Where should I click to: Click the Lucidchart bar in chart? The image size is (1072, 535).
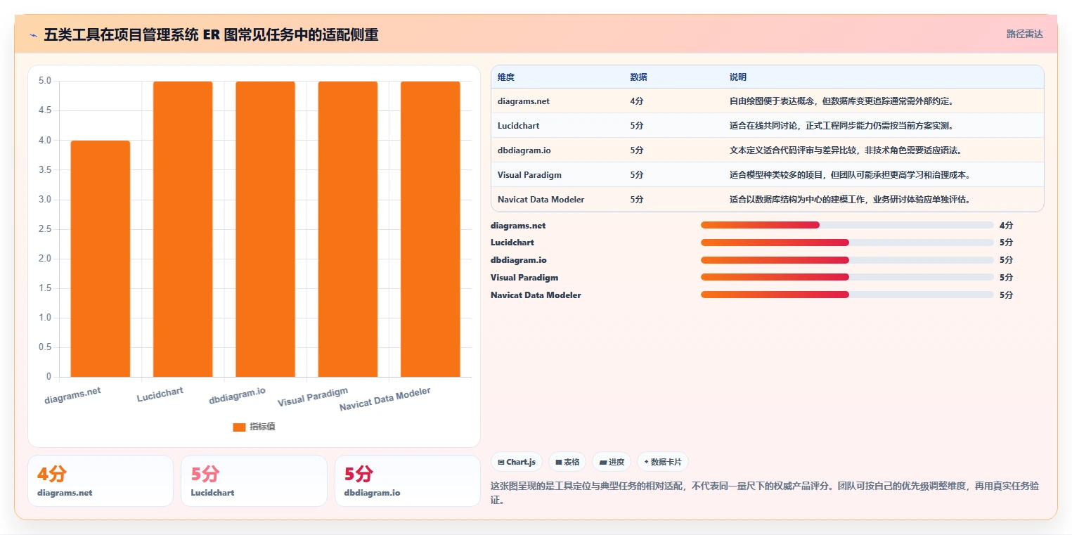point(183,229)
